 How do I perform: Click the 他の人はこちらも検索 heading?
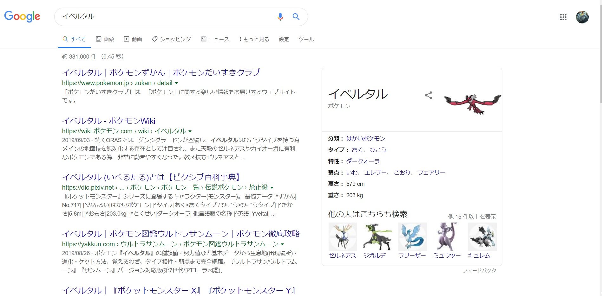[x=368, y=214]
